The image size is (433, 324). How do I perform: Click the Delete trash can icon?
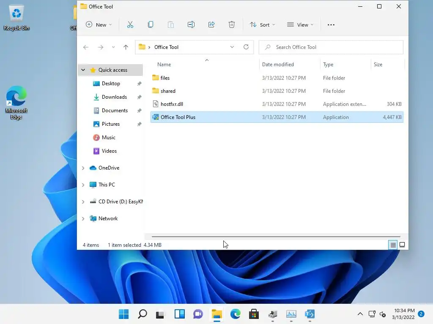[x=232, y=25]
